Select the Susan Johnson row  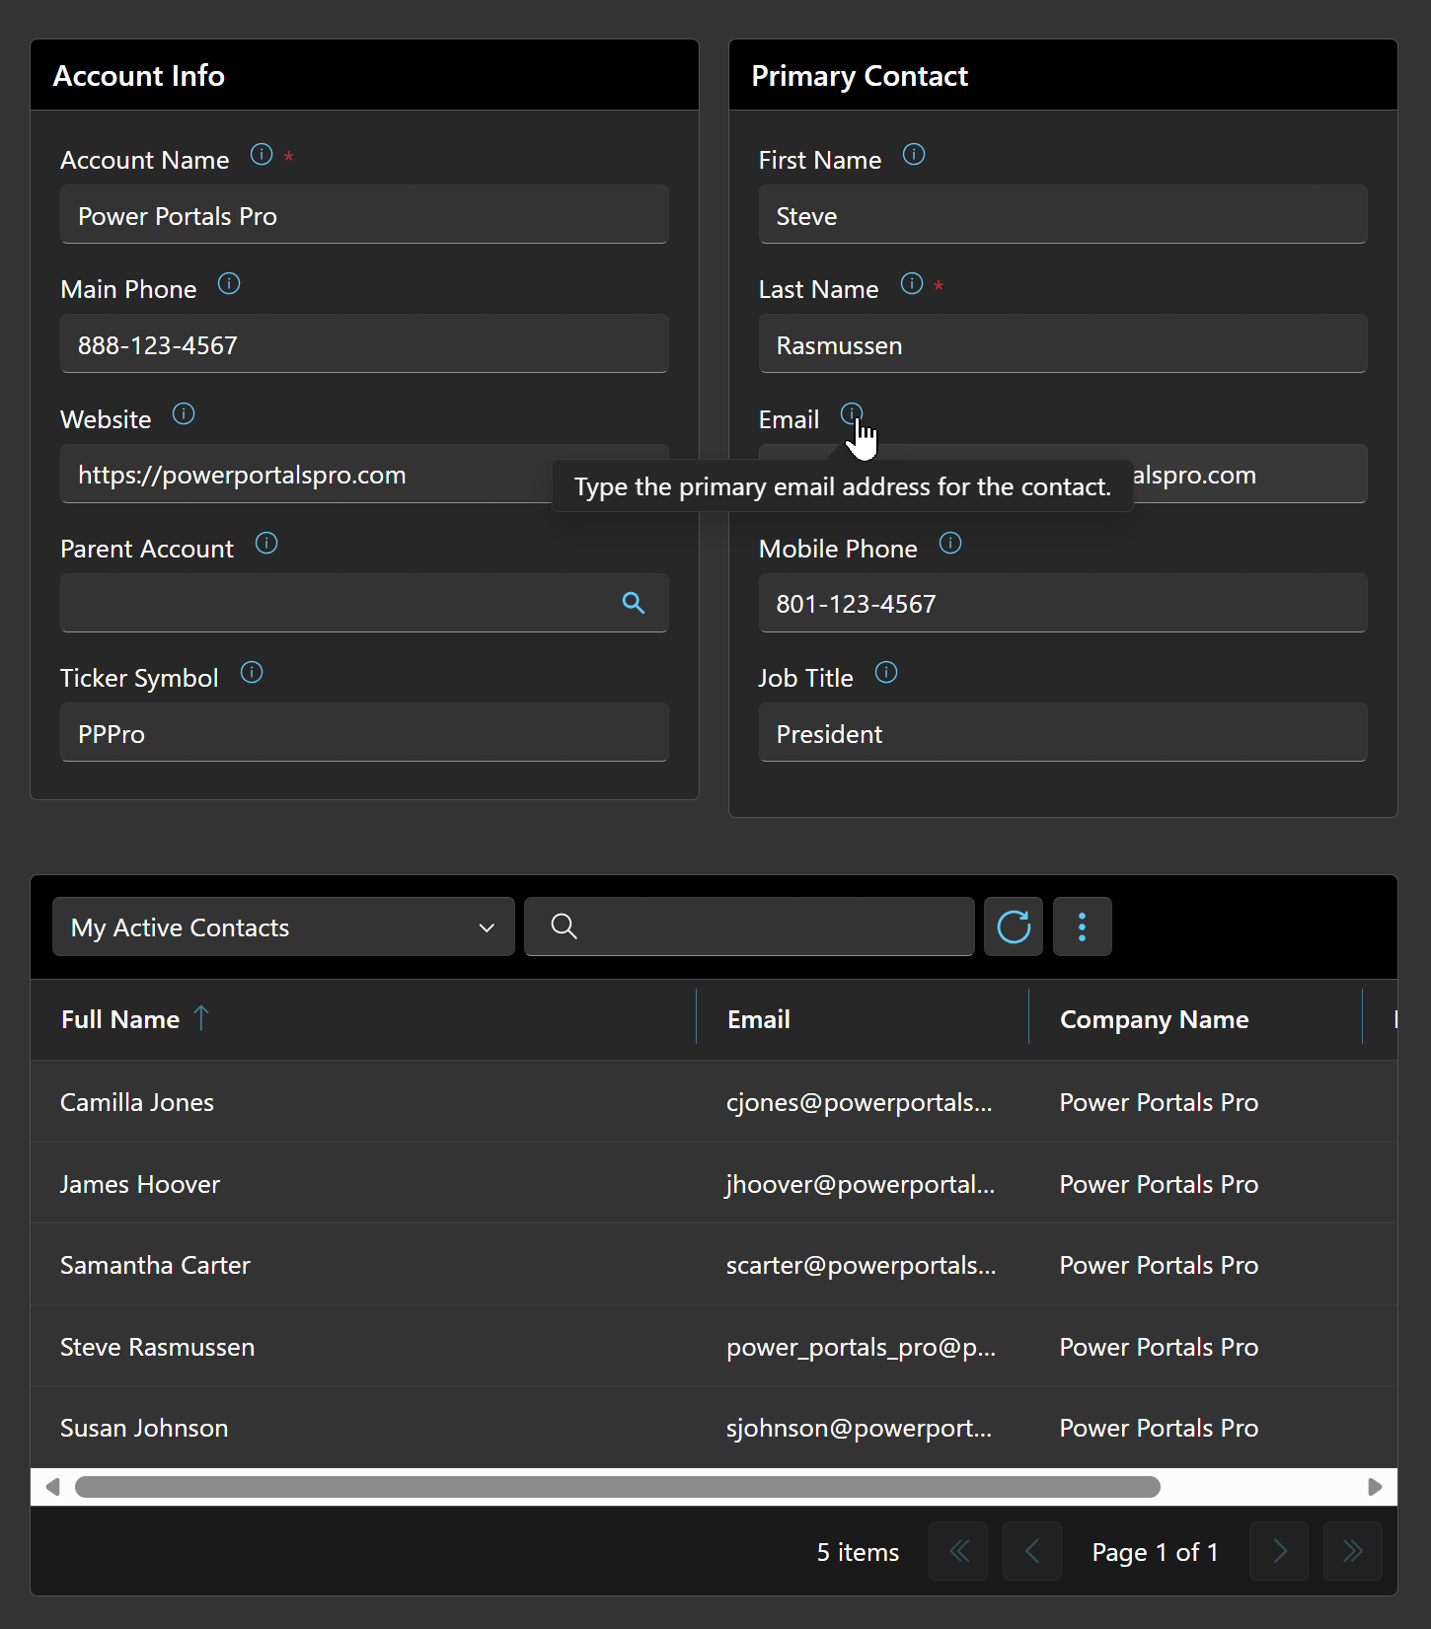coord(714,1428)
